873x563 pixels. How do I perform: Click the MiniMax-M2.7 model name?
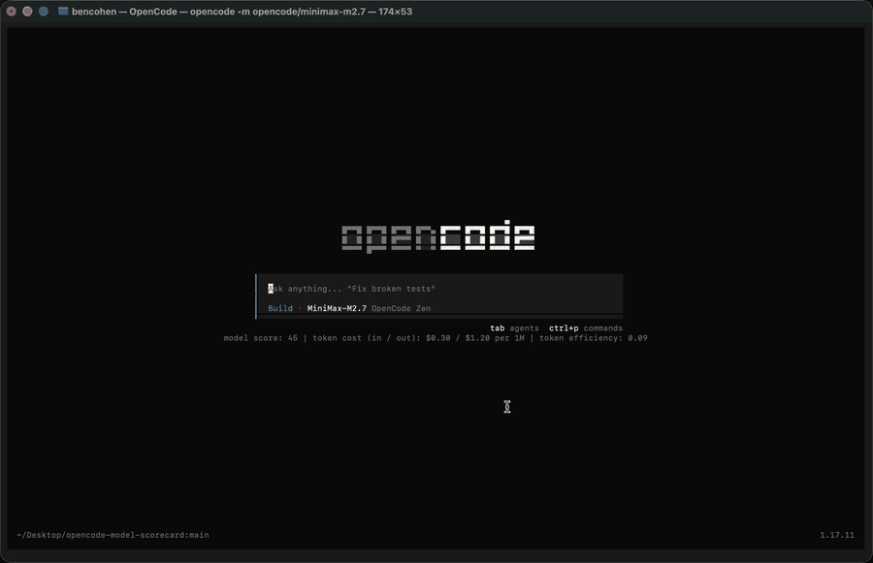tap(337, 308)
